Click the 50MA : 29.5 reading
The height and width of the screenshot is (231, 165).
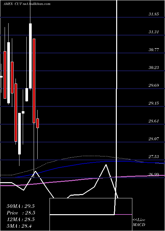(x=20, y=206)
